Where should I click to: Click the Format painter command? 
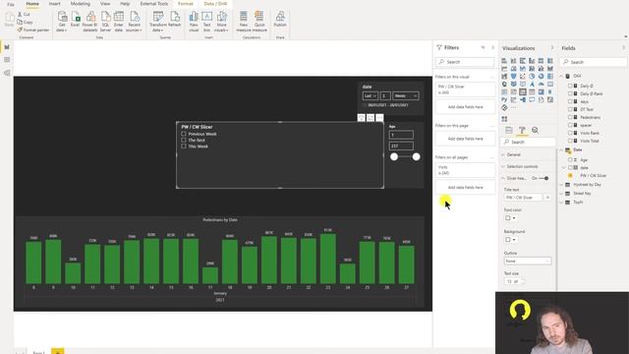pyautogui.click(x=33, y=30)
